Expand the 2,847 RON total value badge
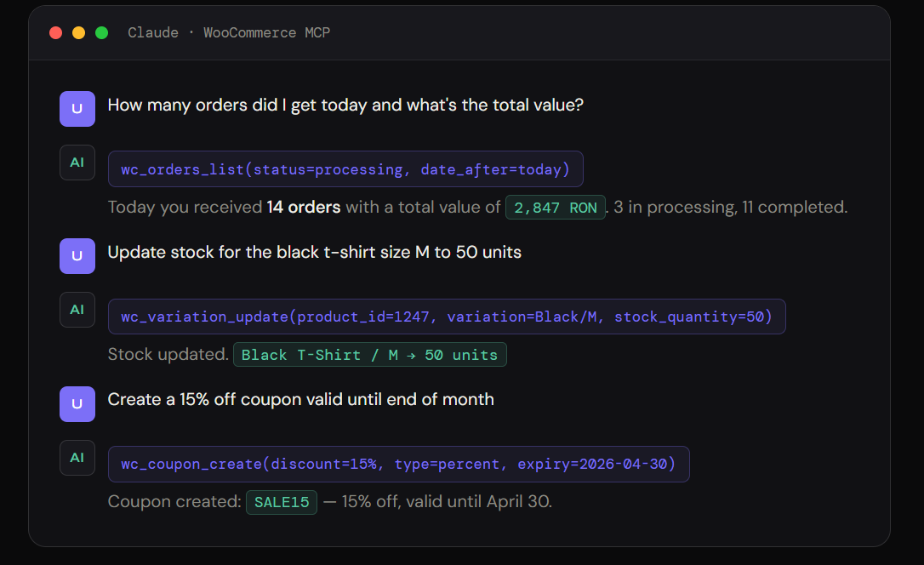This screenshot has height=565, width=924. coord(555,207)
